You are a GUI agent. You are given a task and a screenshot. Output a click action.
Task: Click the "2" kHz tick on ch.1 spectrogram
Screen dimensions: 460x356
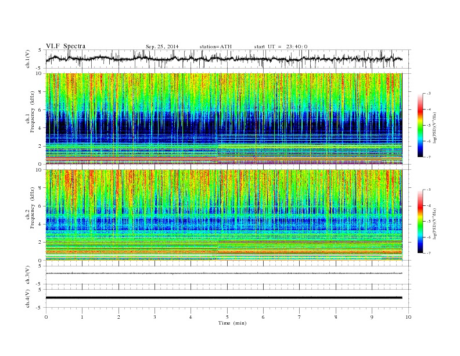[40, 146]
